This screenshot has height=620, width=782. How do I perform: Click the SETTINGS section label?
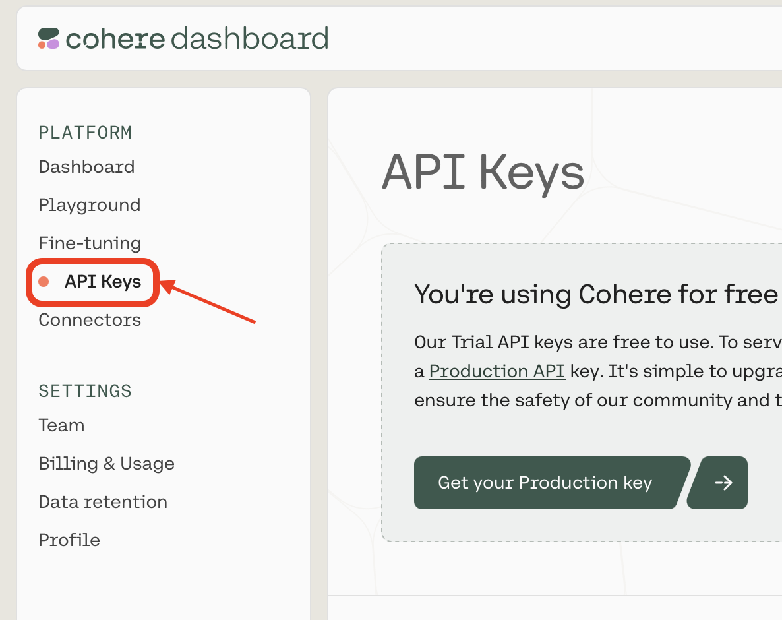click(85, 391)
